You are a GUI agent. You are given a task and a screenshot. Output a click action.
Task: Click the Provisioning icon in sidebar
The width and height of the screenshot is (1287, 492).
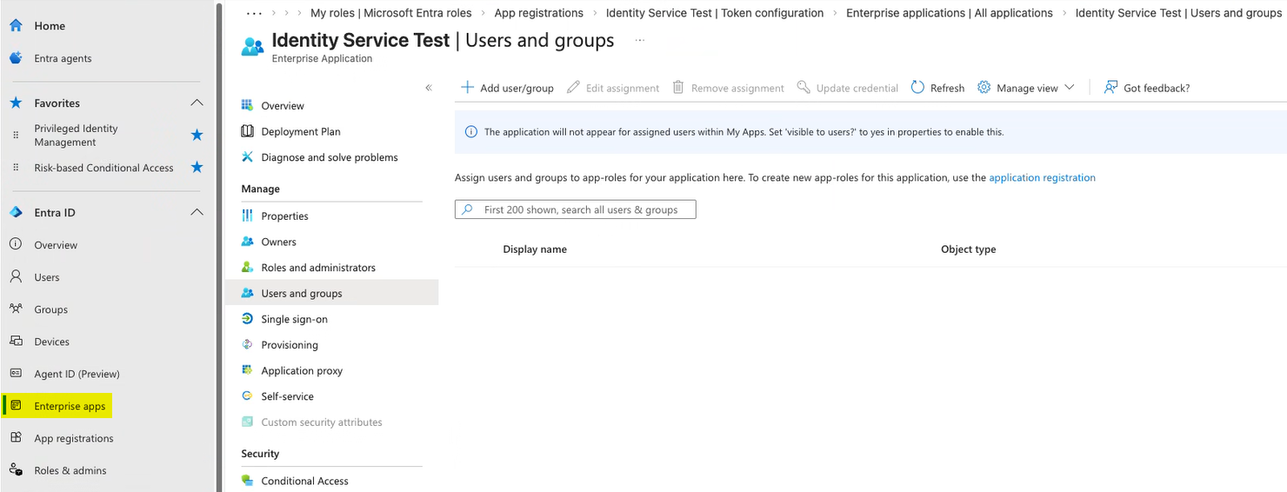click(248, 345)
